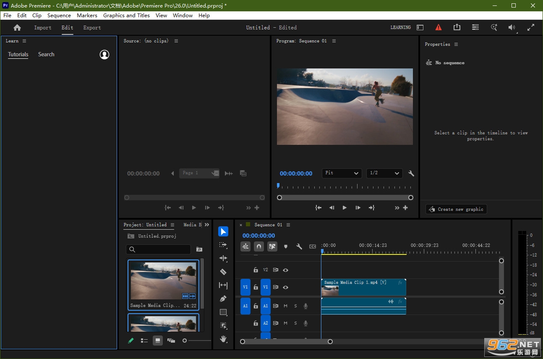Open the Markers menu

(87, 15)
